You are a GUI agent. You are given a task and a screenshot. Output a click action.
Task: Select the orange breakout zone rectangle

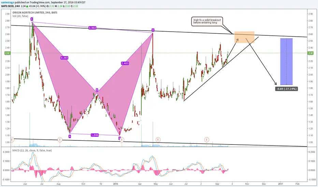(x=244, y=37)
